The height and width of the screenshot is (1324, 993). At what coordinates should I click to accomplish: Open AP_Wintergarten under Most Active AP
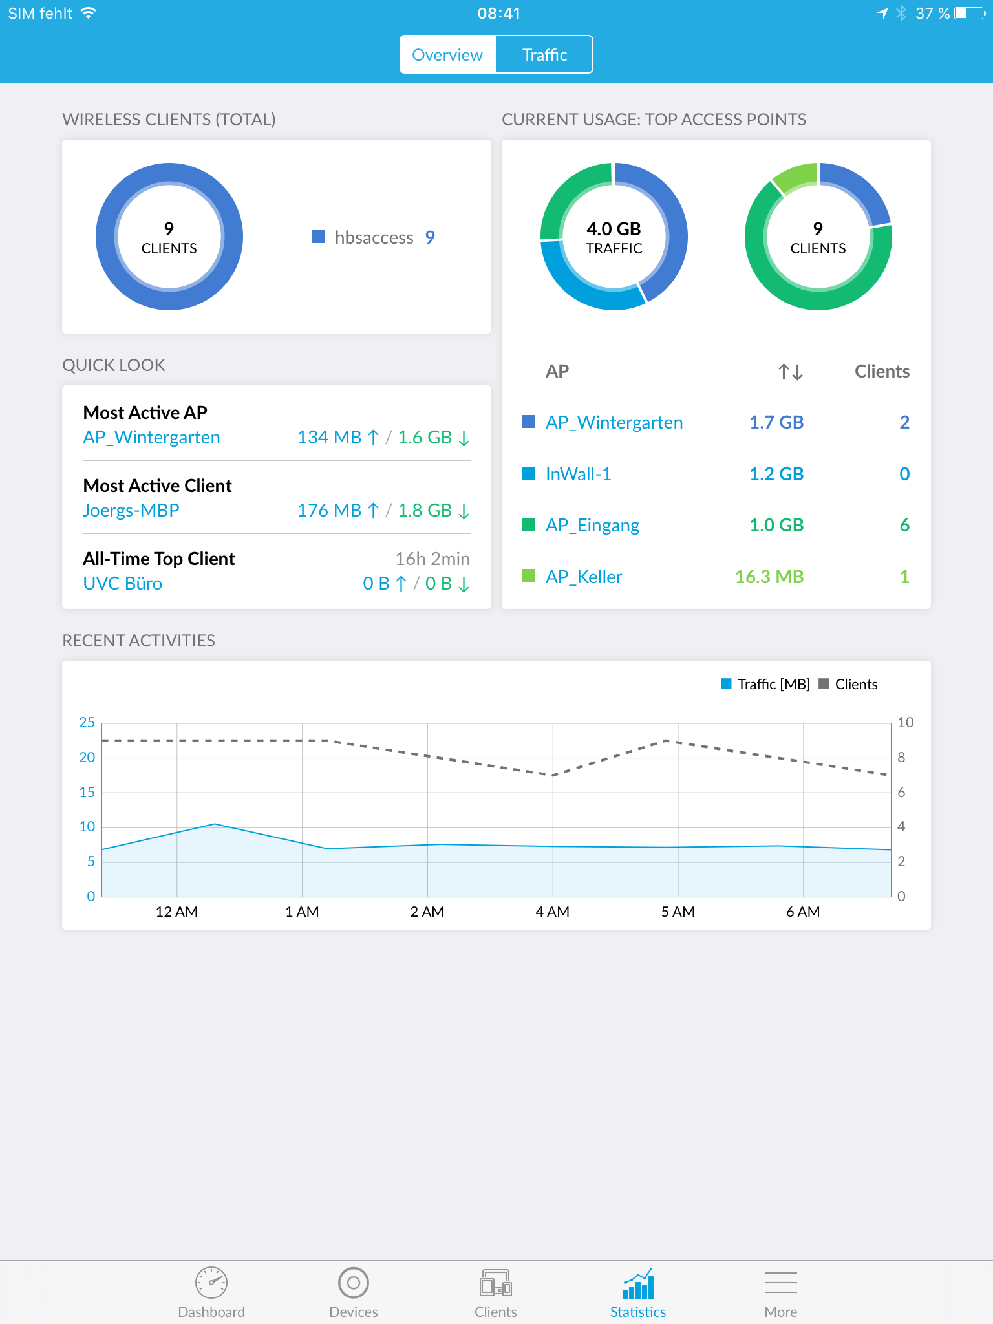click(x=152, y=438)
